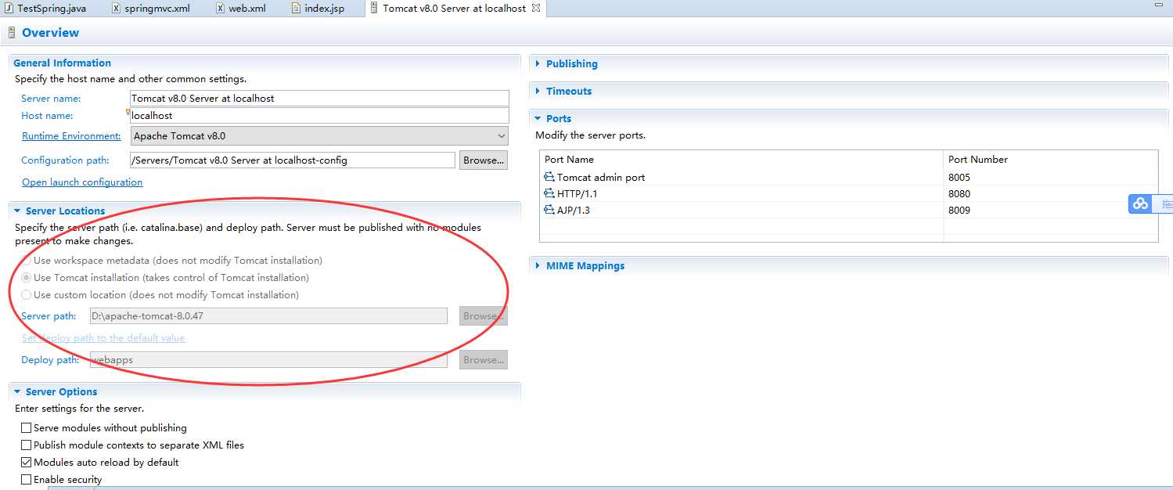Screen dimensions: 1173x490
Task: Click the AJP/1.3 port row icon
Action: coord(549,211)
